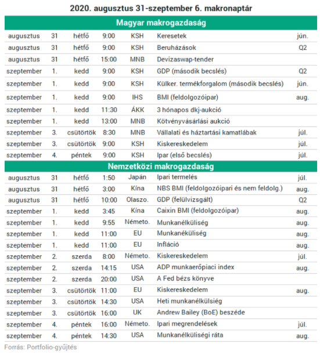320x355 pixels.
Task: Click 'NBS BMI (feldolgozóipari és nem feldolg.)'
Action: point(220,189)
